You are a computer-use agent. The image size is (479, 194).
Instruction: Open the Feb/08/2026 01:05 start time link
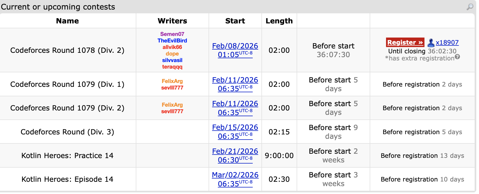[x=235, y=50]
